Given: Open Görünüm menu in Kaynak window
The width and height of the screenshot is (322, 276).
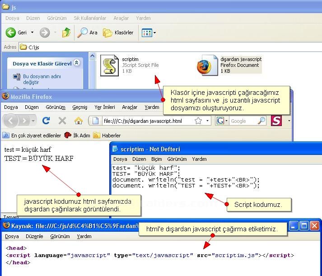Looking at the screenshot, I should [60, 236].
